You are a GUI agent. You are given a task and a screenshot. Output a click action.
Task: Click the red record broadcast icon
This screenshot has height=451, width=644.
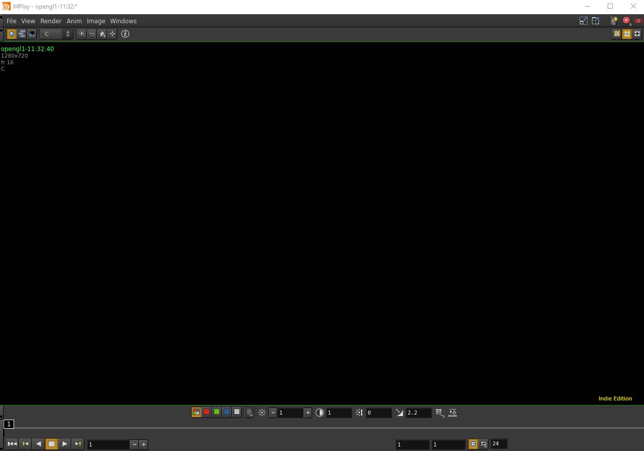[638, 21]
